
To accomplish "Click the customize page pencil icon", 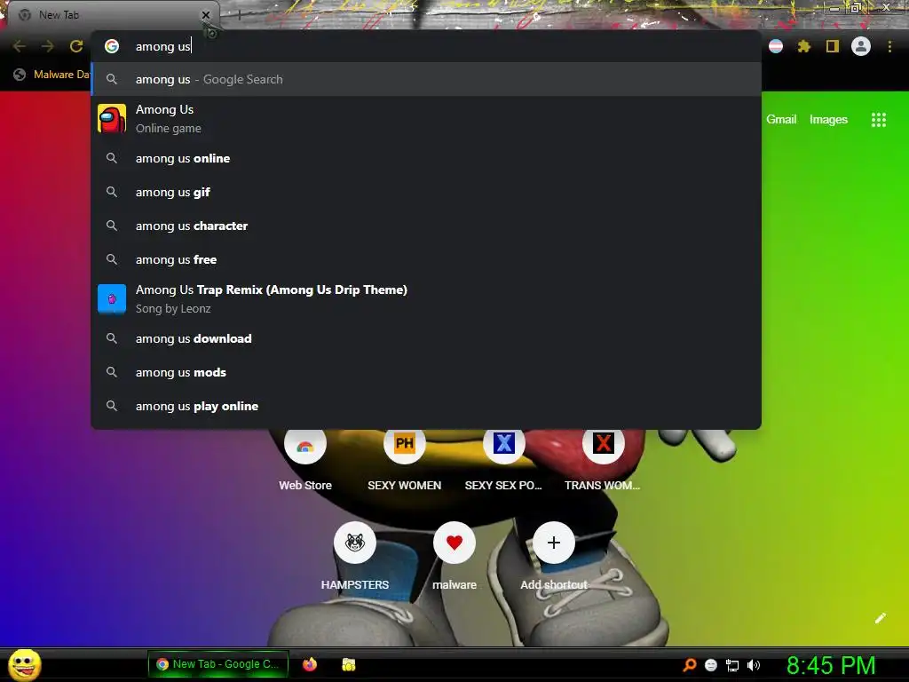I will (880, 618).
